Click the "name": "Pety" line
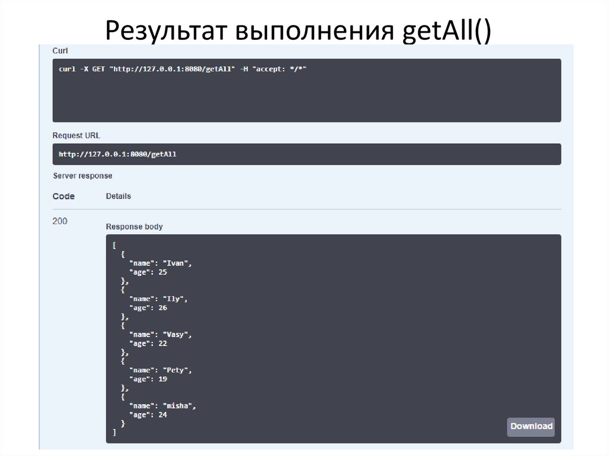Viewport: 609px width, 456px height. pyautogui.click(x=161, y=370)
